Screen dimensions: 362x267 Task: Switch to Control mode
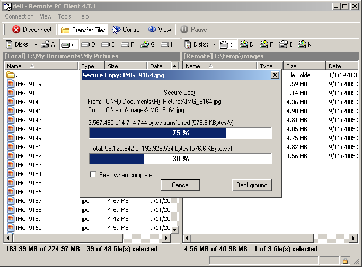coord(127,30)
